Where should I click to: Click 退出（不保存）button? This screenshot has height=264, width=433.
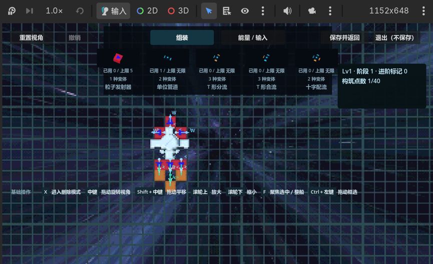(x=394, y=38)
